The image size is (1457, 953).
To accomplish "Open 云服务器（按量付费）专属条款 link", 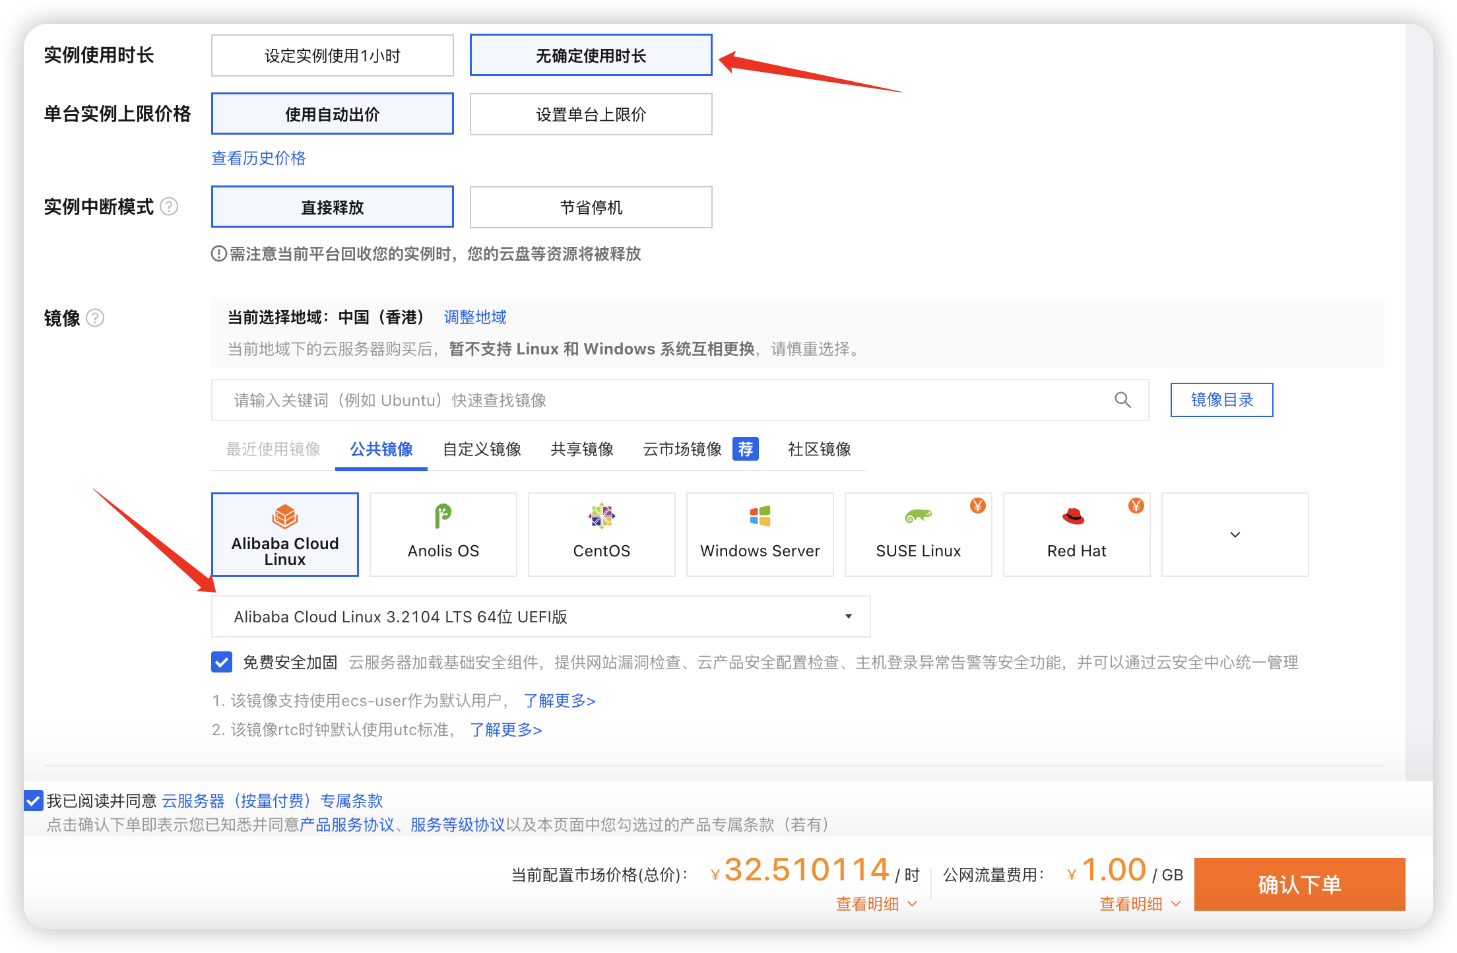I will pos(273,801).
